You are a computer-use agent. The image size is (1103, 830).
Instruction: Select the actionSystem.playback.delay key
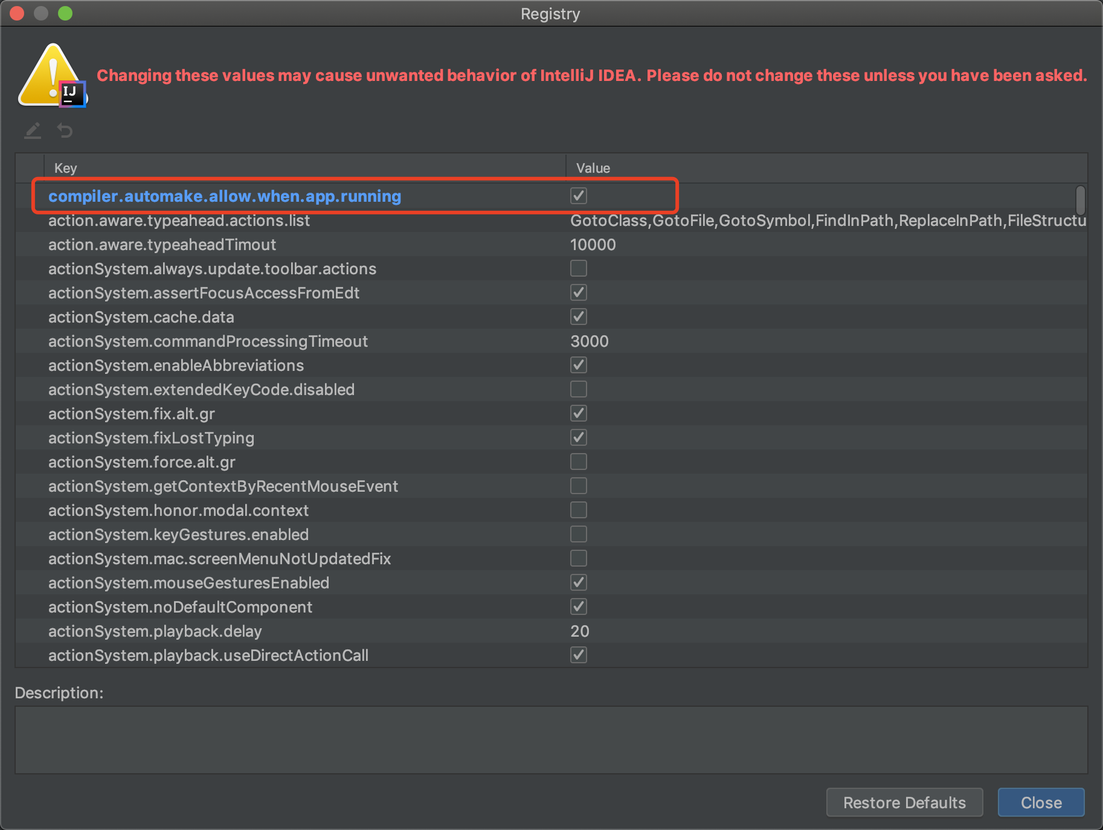[x=155, y=631]
